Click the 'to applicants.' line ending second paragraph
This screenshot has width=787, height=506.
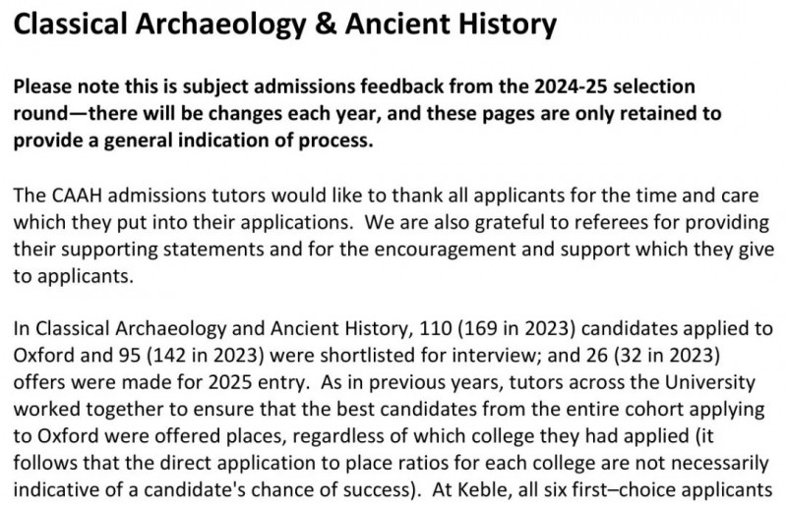click(x=73, y=276)
